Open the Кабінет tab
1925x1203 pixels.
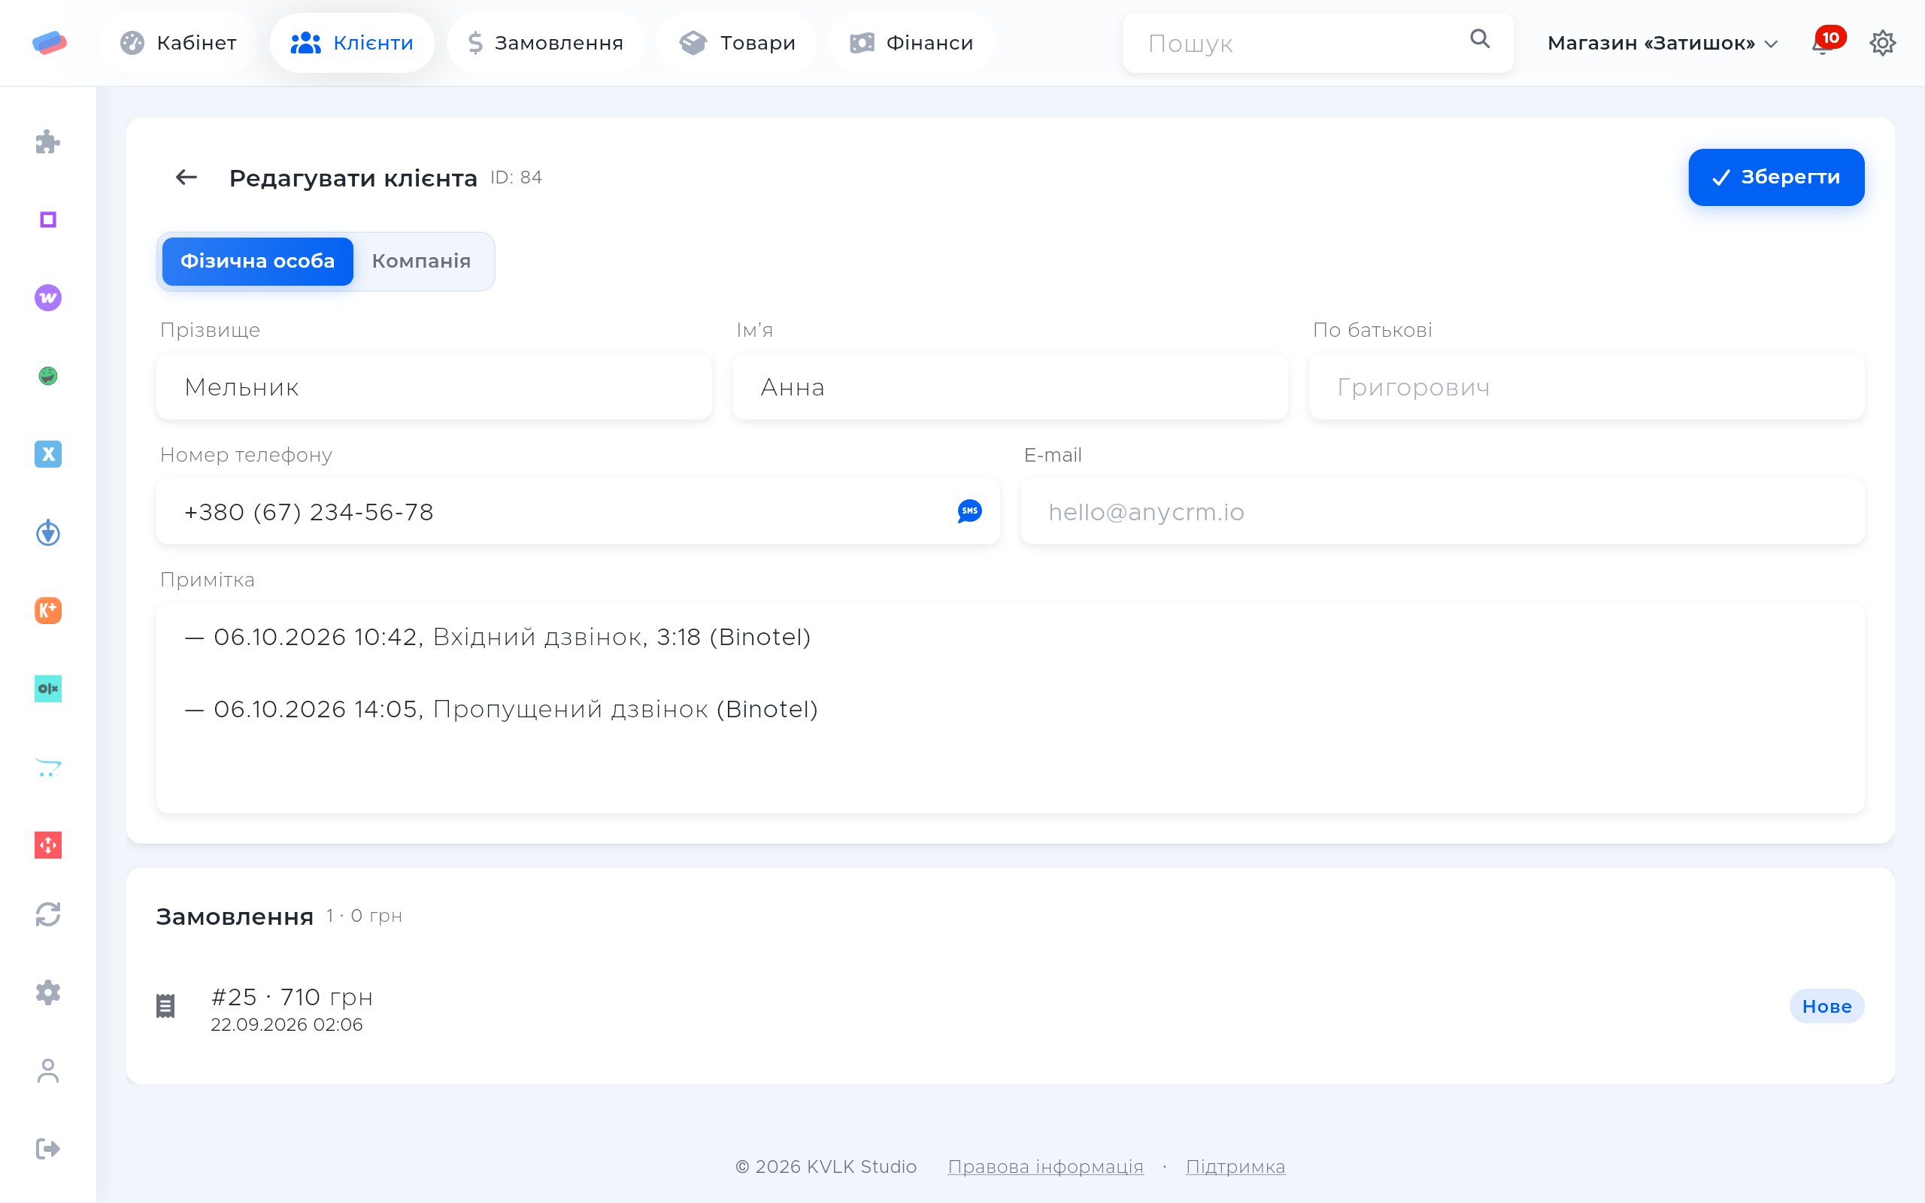tap(179, 43)
